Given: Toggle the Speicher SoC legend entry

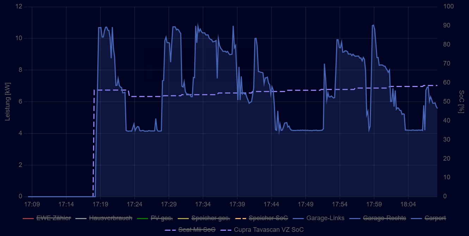Looking at the screenshot, I should pos(261,218).
